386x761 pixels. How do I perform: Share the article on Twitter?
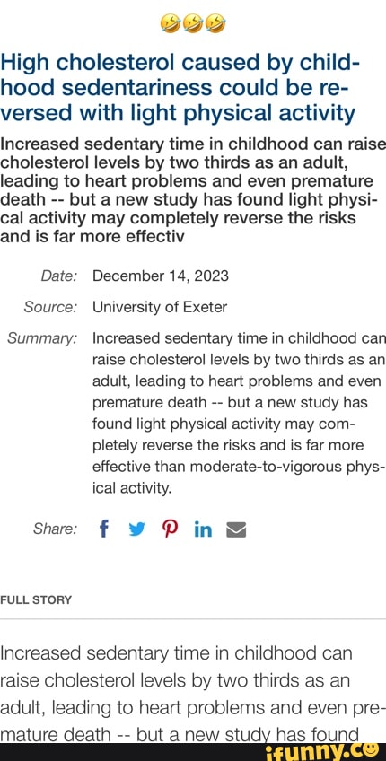(136, 530)
